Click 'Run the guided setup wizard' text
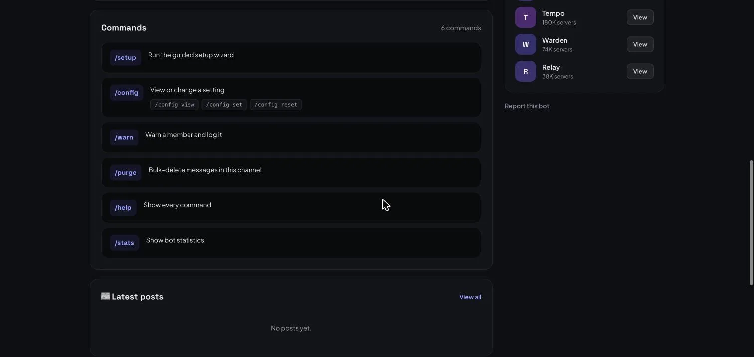The width and height of the screenshot is (754, 357). [x=191, y=55]
